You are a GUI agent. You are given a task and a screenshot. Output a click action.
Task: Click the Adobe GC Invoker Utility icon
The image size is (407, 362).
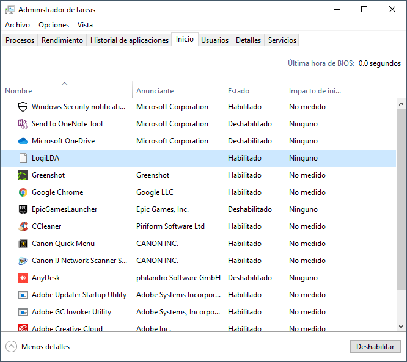tap(23, 312)
